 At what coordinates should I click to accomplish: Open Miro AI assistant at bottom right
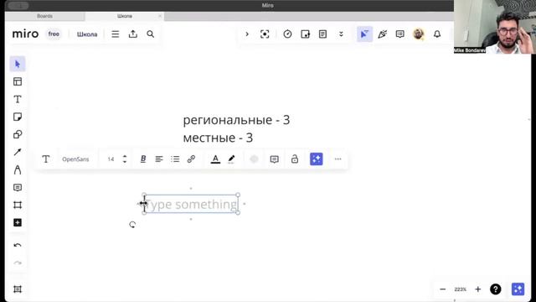[x=518, y=289]
